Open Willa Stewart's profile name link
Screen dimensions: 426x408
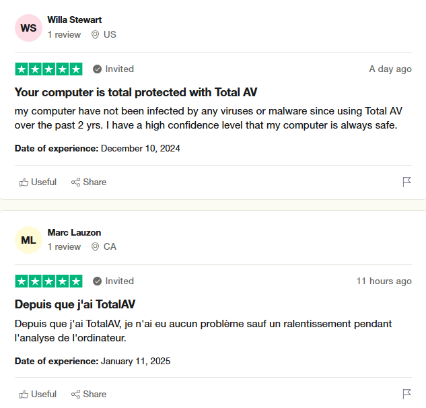[x=75, y=20]
